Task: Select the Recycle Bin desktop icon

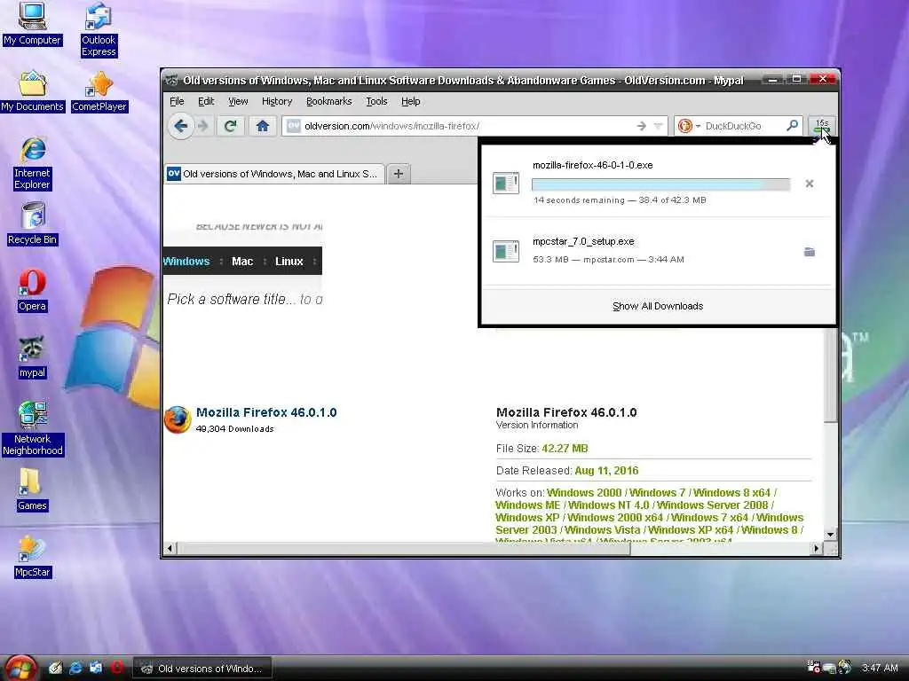Action: tap(32, 224)
